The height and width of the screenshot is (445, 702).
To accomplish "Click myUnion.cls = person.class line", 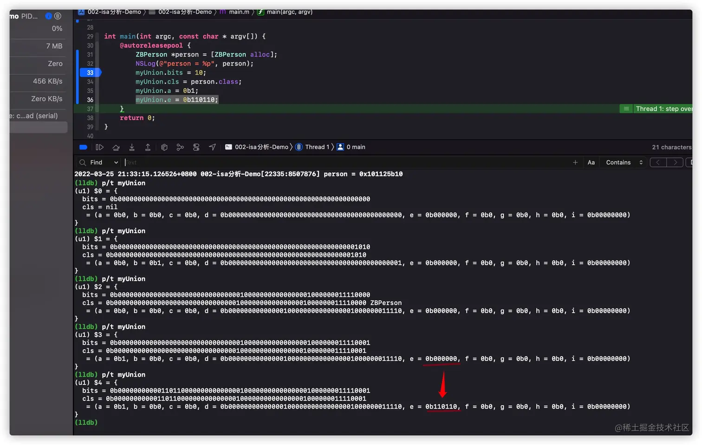I will click(x=188, y=82).
